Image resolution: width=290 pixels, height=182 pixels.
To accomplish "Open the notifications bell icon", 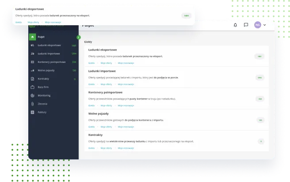I will (x=235, y=25).
